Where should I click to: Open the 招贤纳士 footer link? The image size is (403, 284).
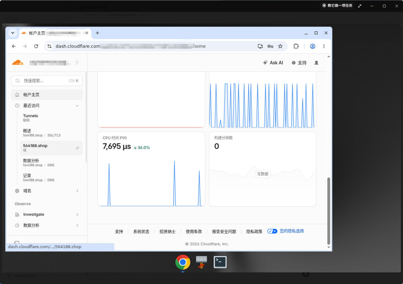pyautogui.click(x=167, y=232)
